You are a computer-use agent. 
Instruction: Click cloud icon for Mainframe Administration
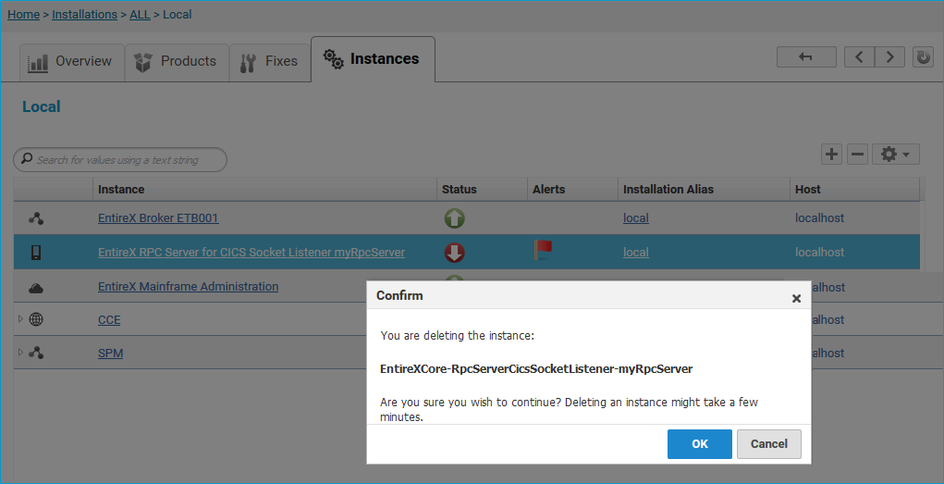[x=36, y=288]
